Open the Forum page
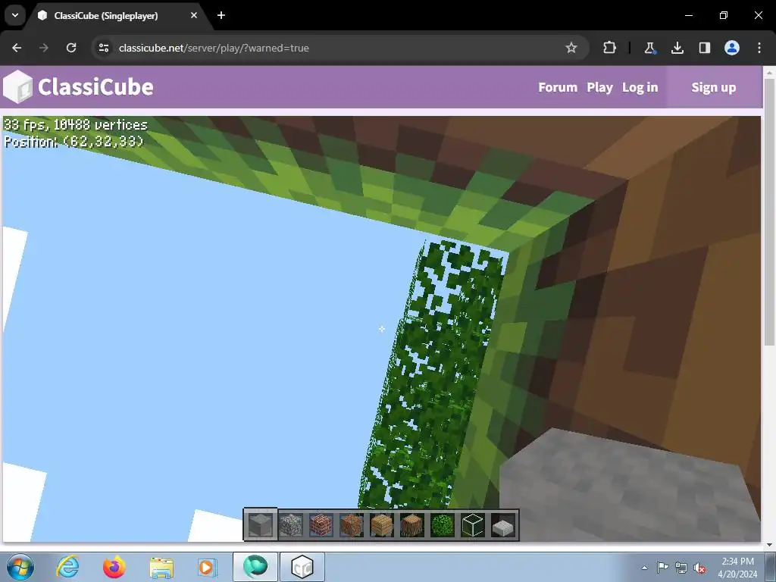Screen dimensions: 776x582 pos(558,87)
